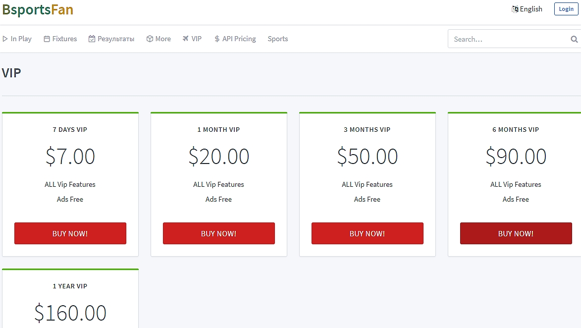Image resolution: width=581 pixels, height=328 pixels.
Task: Click the More cube icon
Action: [x=150, y=39]
